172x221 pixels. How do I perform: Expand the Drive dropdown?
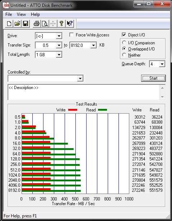point(59,36)
